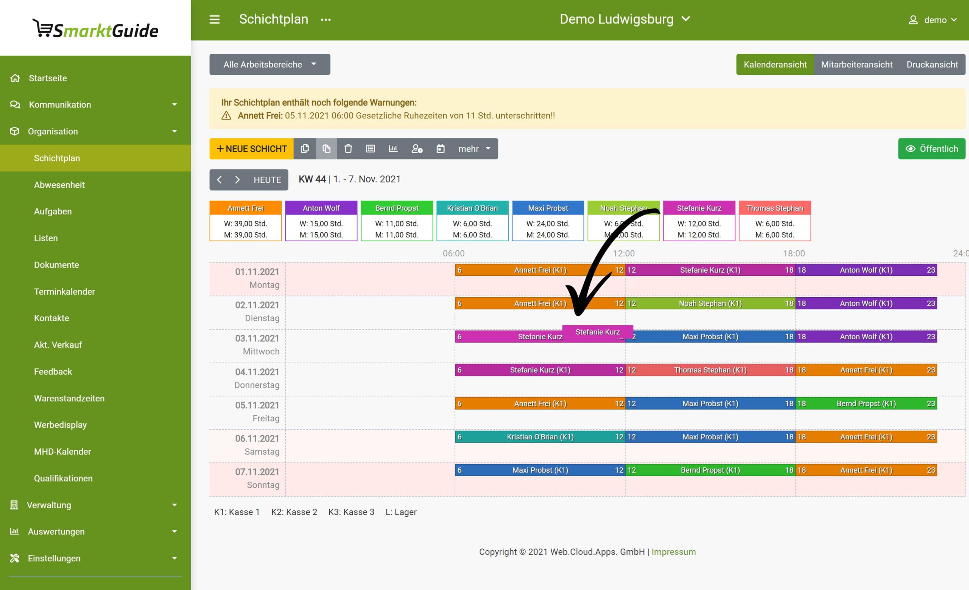
Task: Open the hamburger menu icon
Action: (214, 19)
